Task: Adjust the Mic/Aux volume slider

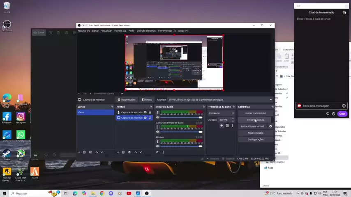Action: point(181,146)
